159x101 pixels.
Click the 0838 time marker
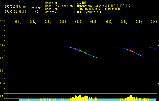[124, 22]
